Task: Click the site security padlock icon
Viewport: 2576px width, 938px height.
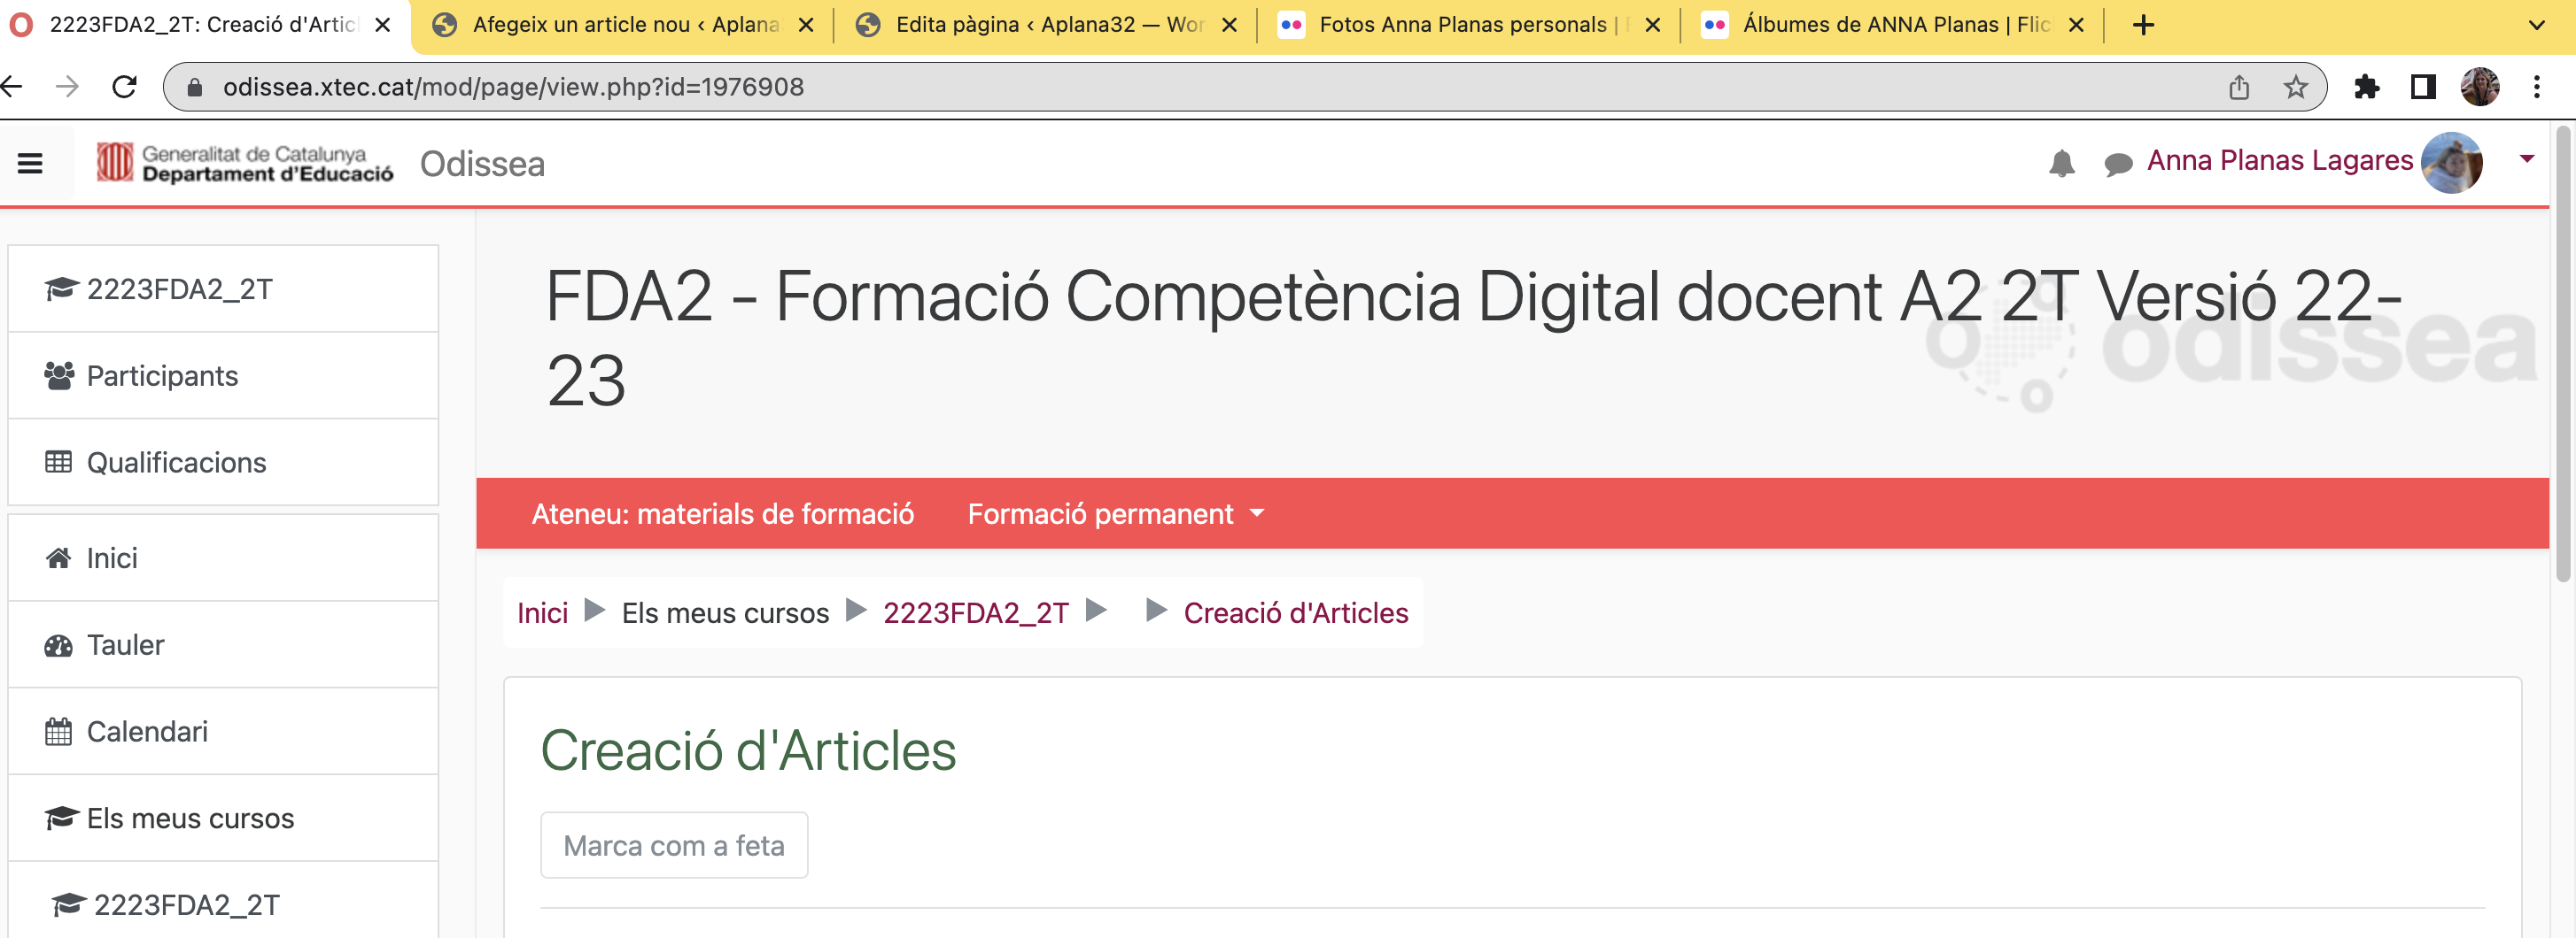Action: (196, 86)
